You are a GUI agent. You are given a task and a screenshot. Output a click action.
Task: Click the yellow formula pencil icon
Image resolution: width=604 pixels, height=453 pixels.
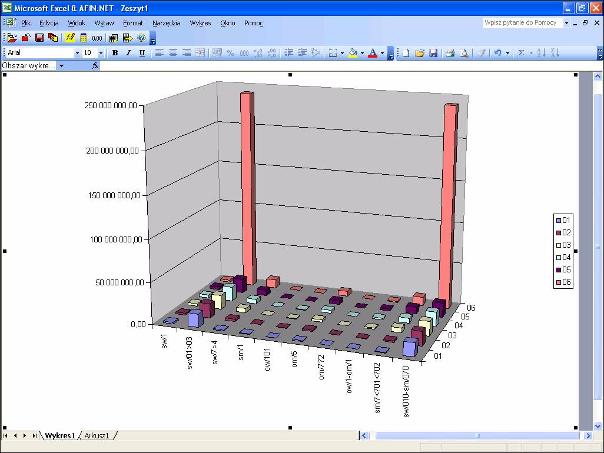[69, 38]
